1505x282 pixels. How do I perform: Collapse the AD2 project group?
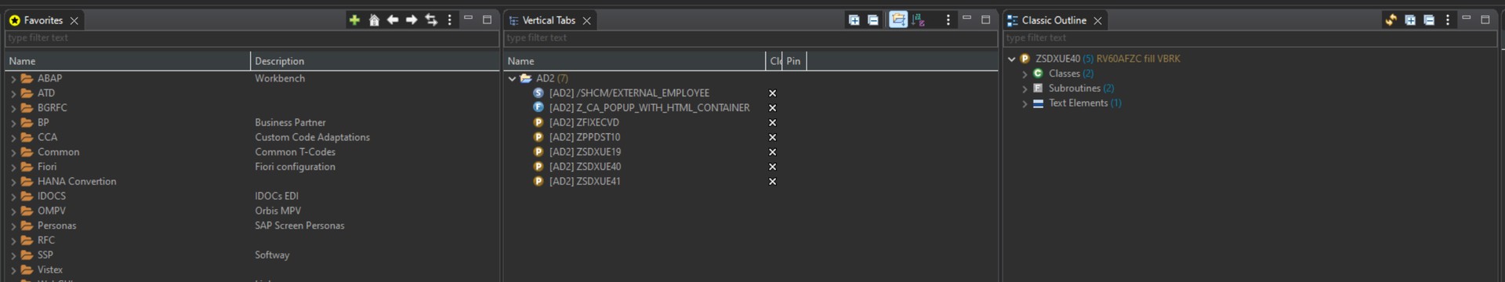512,78
